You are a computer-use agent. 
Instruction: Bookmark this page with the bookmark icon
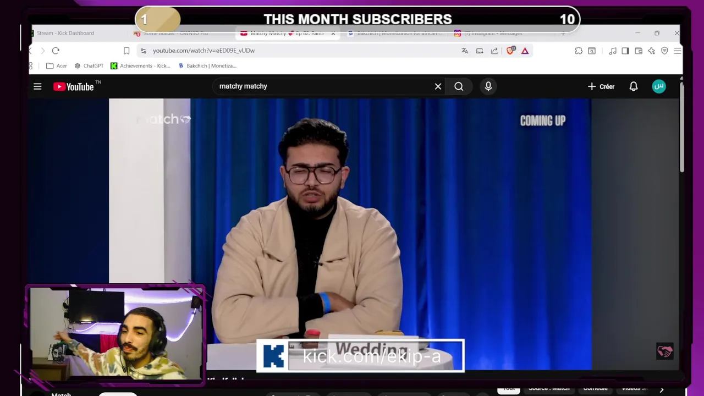pos(127,51)
